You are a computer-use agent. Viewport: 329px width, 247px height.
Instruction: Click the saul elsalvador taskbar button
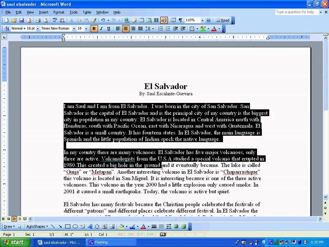point(59,243)
